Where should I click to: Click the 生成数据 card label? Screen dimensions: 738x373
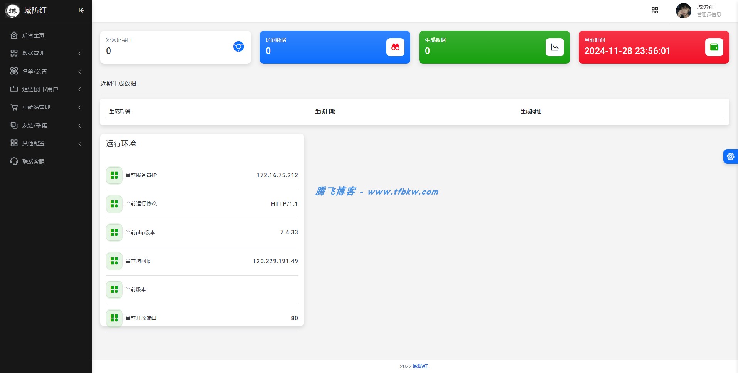pyautogui.click(x=435, y=40)
